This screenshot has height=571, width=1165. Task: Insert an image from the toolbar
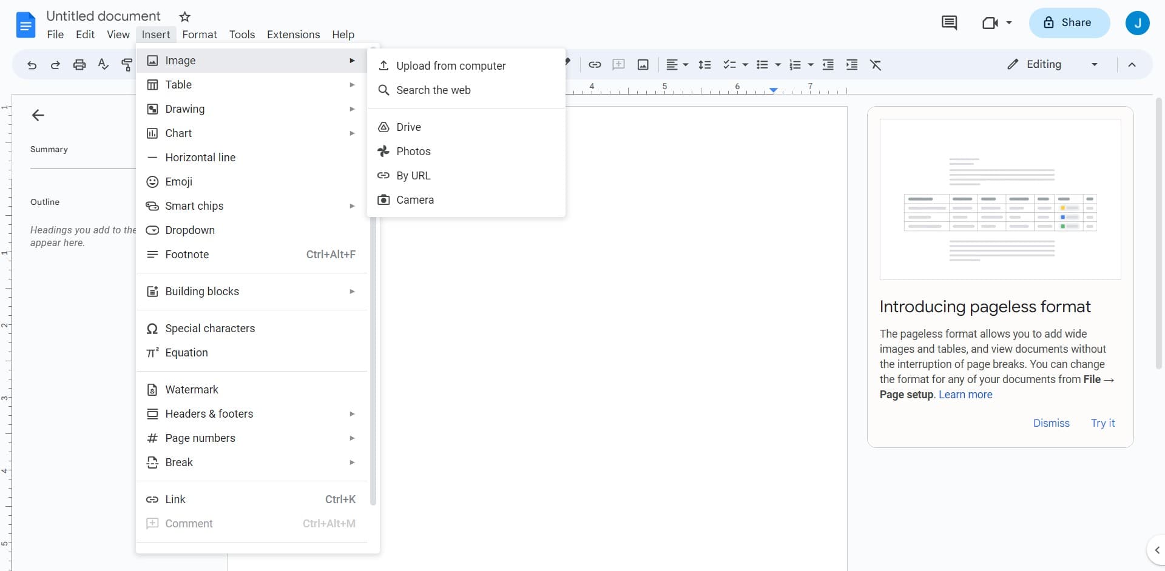(643, 64)
